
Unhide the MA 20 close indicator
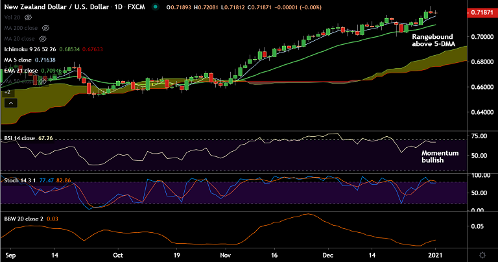43,39
